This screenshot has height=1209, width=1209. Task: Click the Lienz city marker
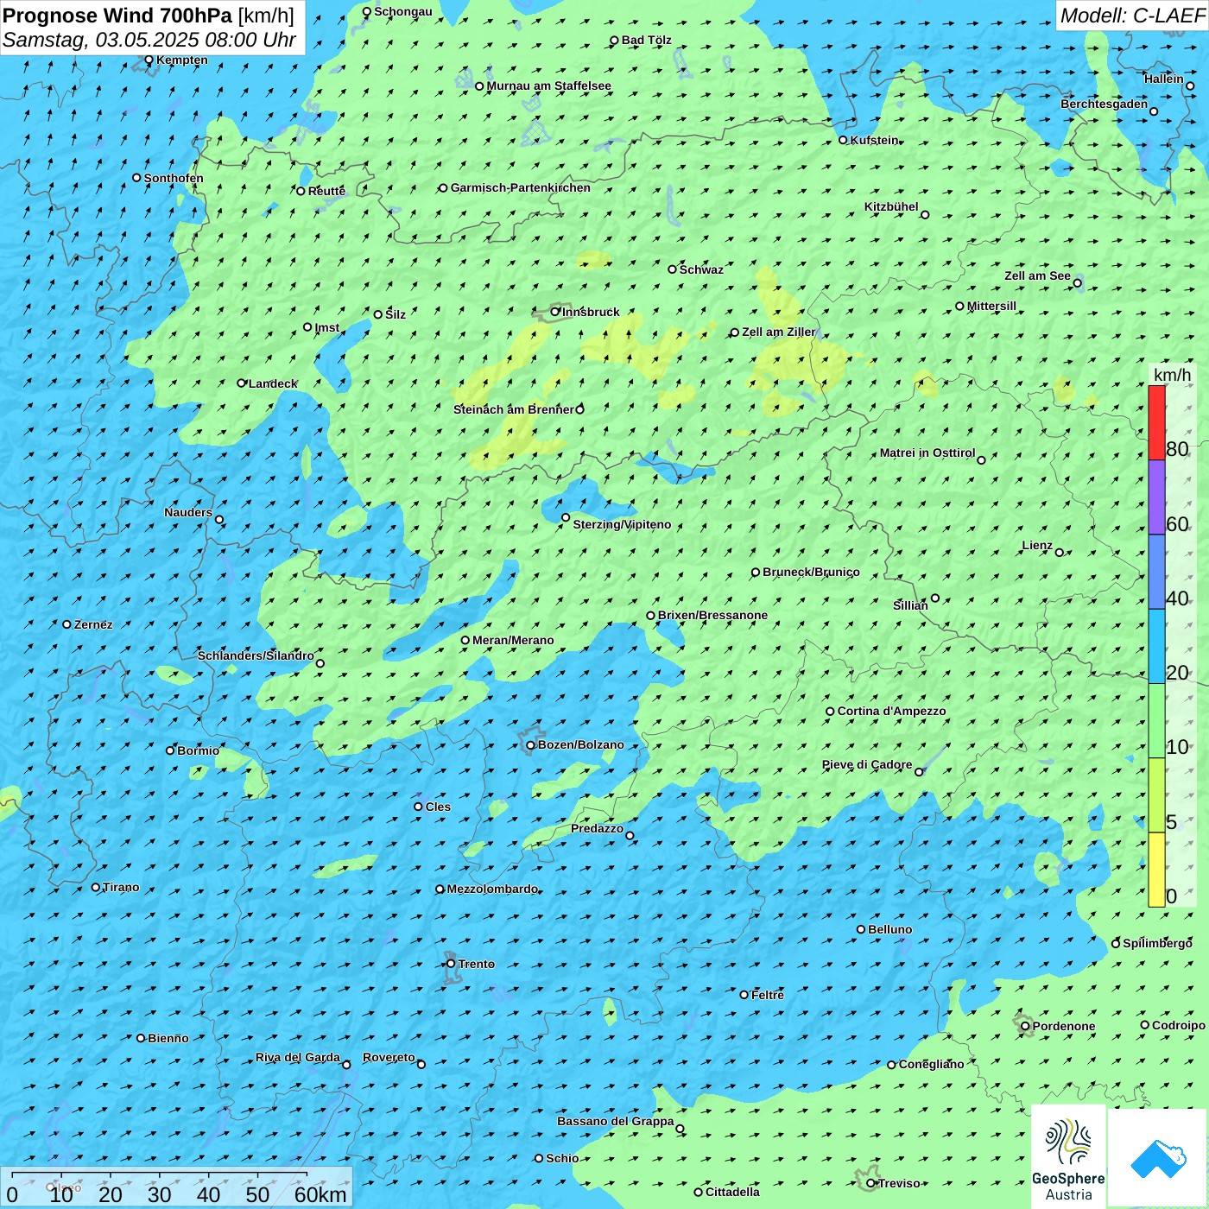1060,553
